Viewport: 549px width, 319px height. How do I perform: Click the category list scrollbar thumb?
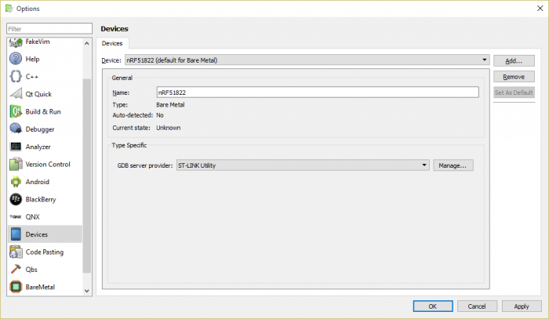tap(87, 176)
